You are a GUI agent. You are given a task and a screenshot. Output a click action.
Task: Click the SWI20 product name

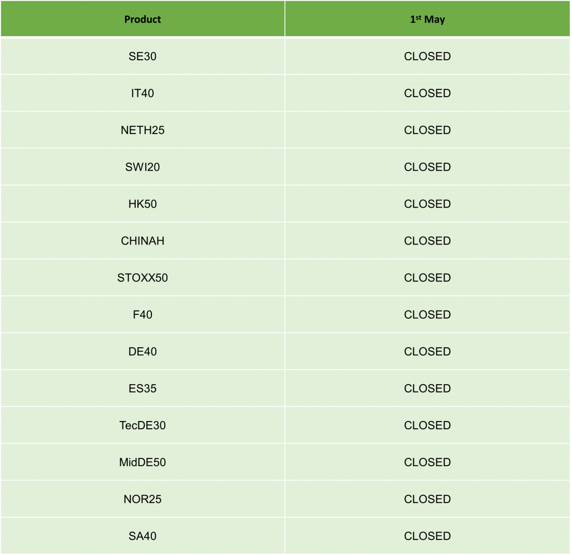point(142,167)
